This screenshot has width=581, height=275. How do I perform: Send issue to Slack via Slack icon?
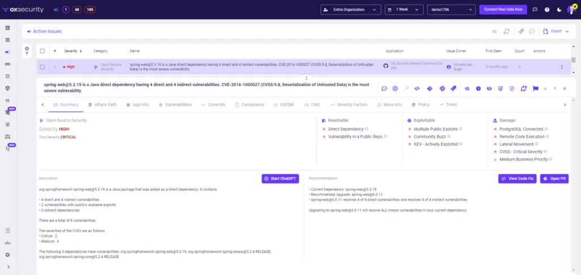pyautogui.click(x=442, y=88)
